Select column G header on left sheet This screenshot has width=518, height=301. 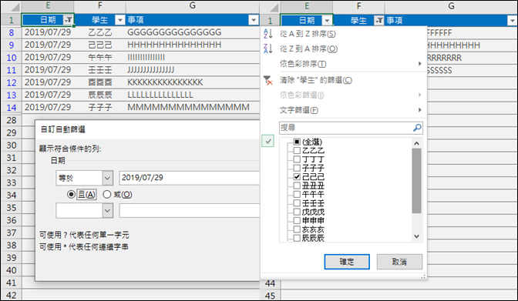(x=193, y=6)
